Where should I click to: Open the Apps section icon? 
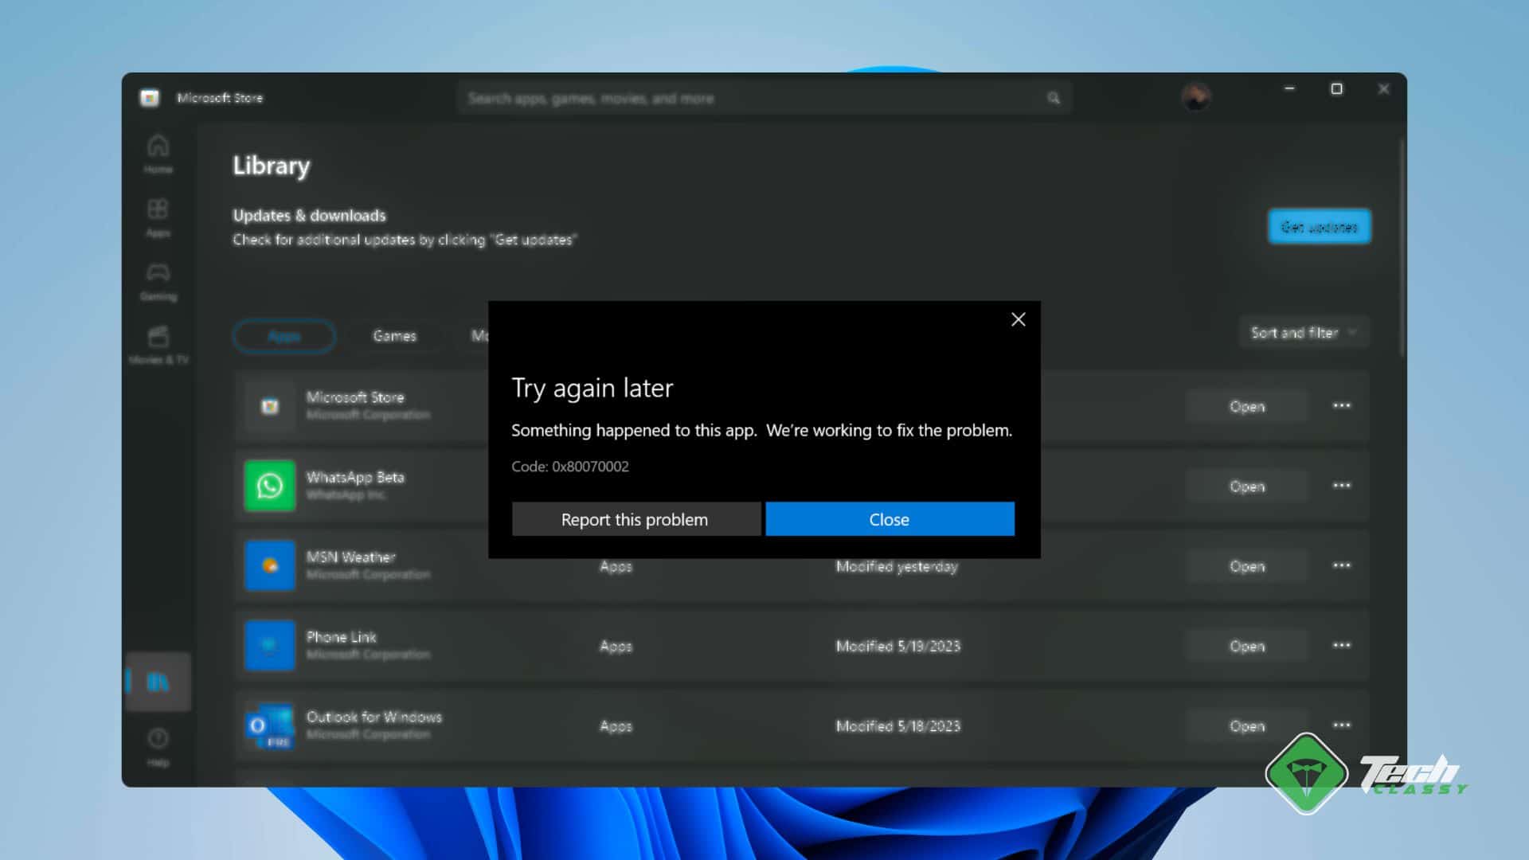click(x=158, y=217)
